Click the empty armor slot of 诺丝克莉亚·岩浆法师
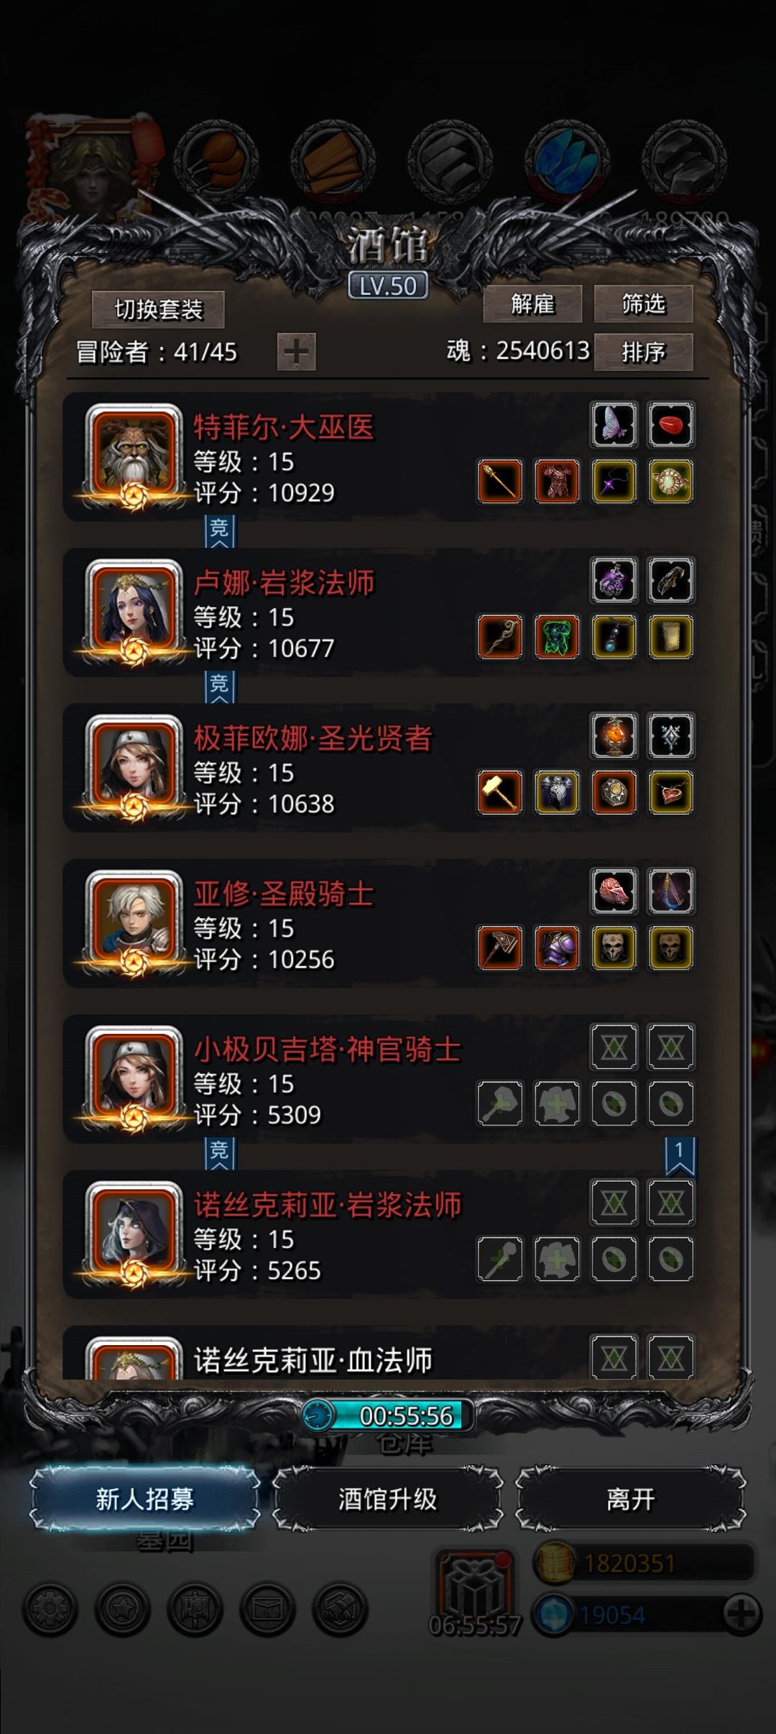 557,1259
